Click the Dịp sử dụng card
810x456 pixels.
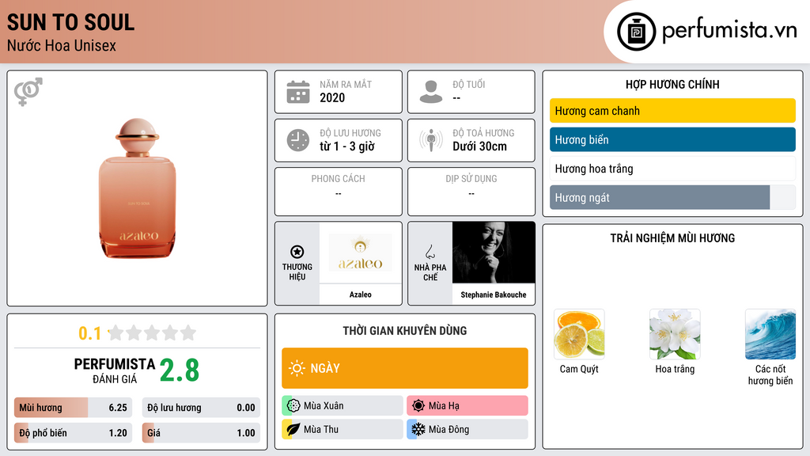pyautogui.click(x=471, y=192)
